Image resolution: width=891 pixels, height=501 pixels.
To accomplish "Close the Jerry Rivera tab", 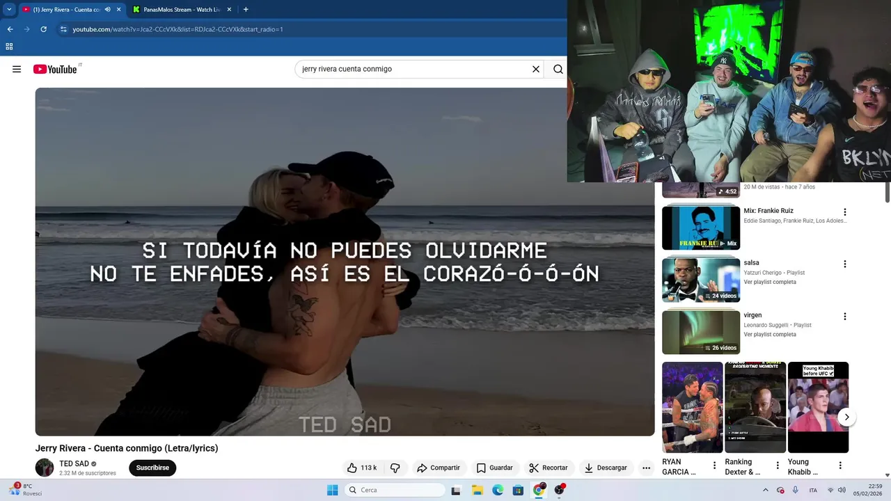I will coord(119,10).
